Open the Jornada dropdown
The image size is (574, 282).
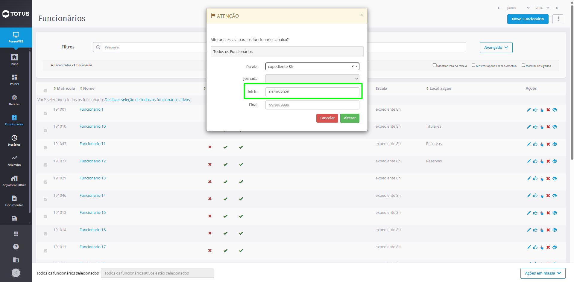coord(312,78)
